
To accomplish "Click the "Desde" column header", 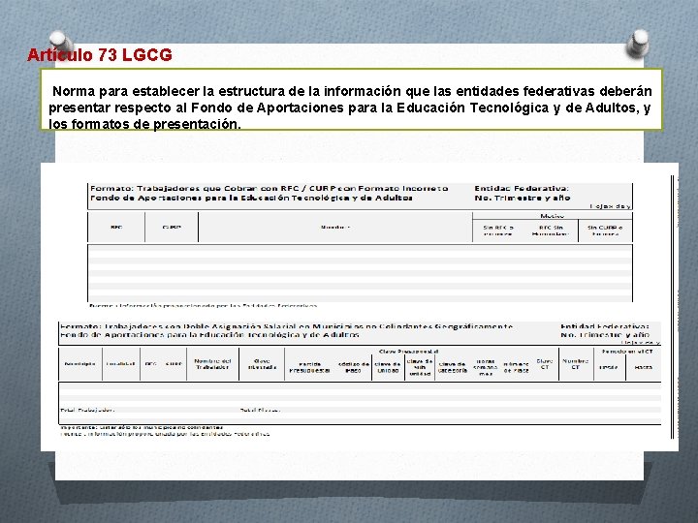I will [x=608, y=367].
